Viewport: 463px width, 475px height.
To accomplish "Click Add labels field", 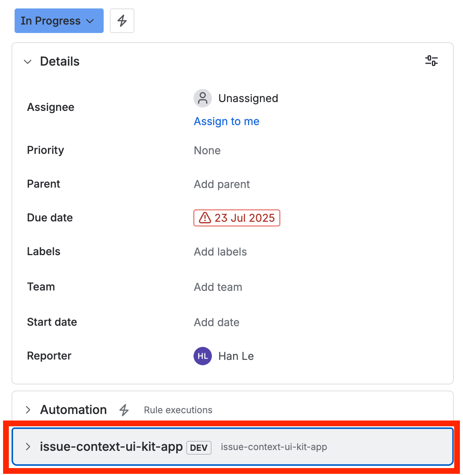I will 220,252.
